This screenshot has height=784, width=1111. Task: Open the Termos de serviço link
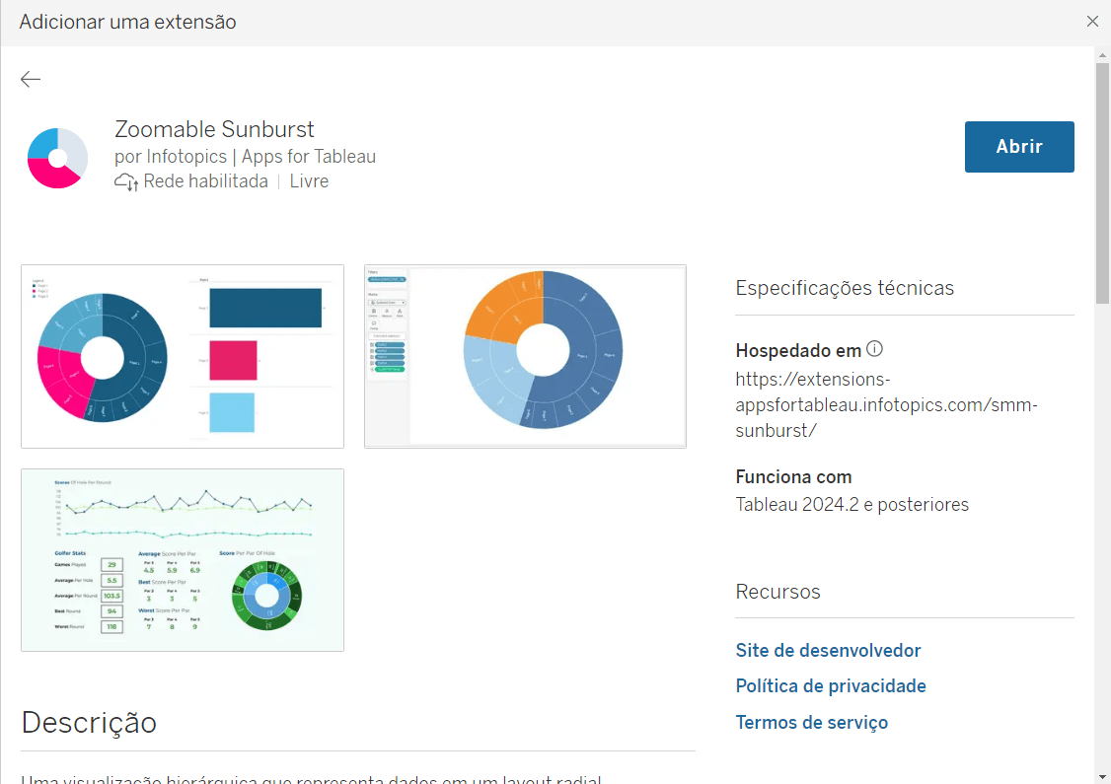pyautogui.click(x=811, y=723)
